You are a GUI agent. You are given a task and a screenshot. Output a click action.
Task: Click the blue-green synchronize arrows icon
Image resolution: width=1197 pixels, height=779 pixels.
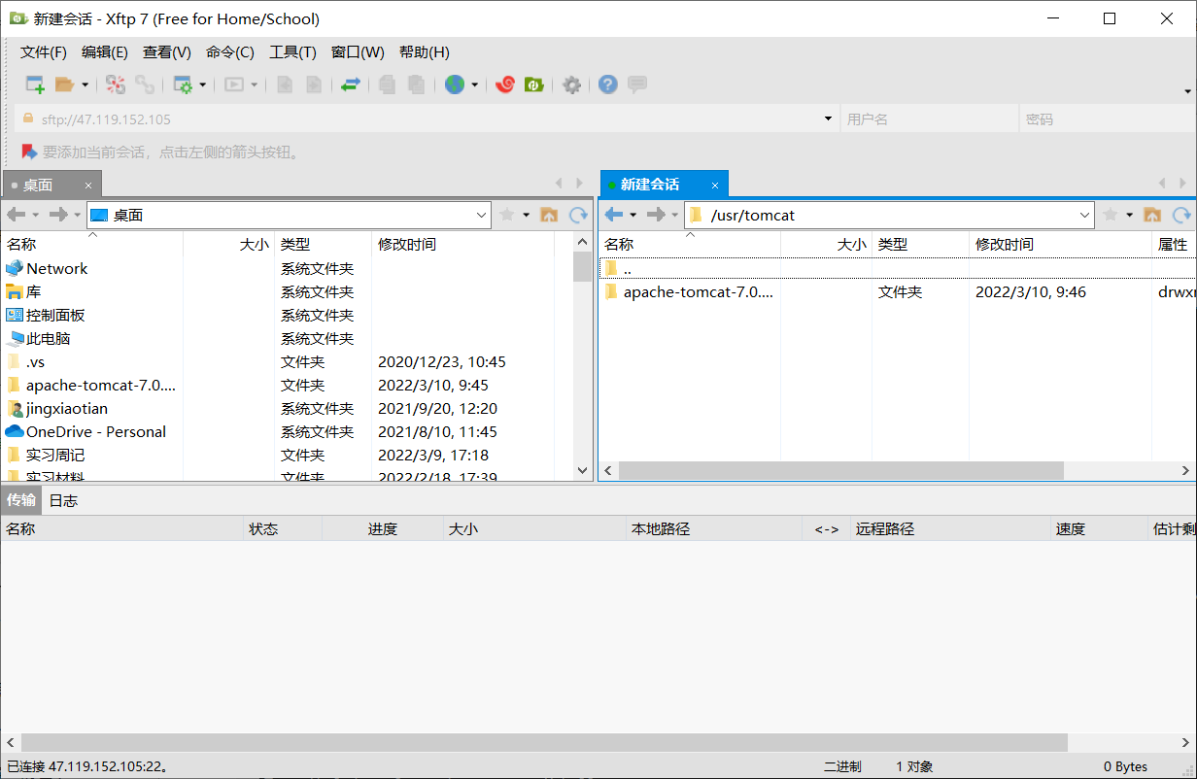coord(351,85)
